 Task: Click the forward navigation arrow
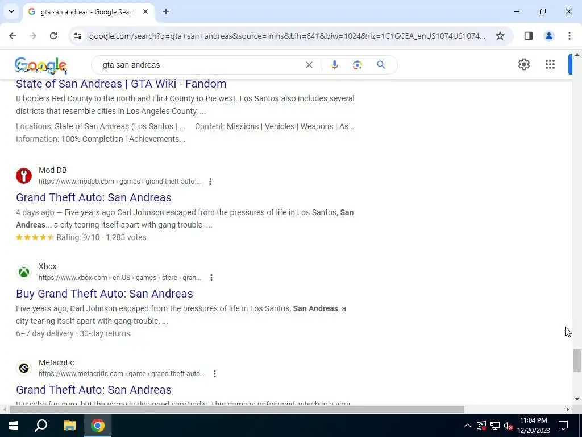[33, 36]
